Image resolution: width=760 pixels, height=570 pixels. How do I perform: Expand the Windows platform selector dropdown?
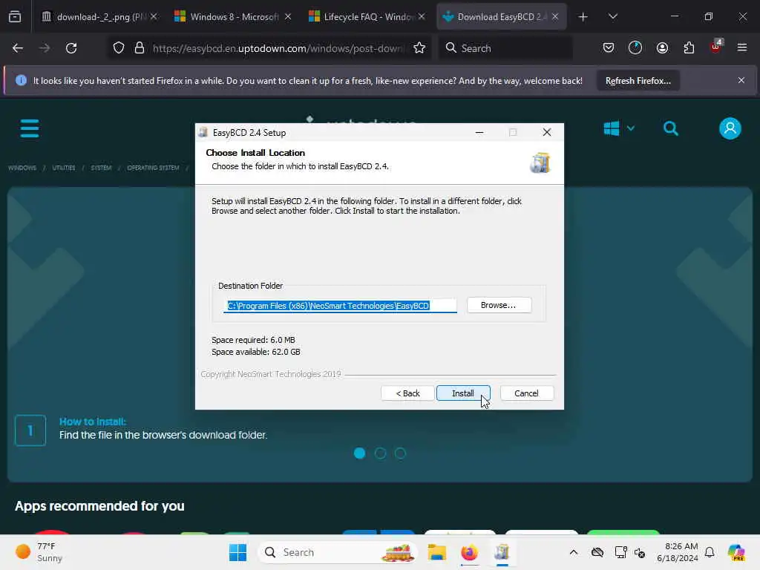[618, 128]
